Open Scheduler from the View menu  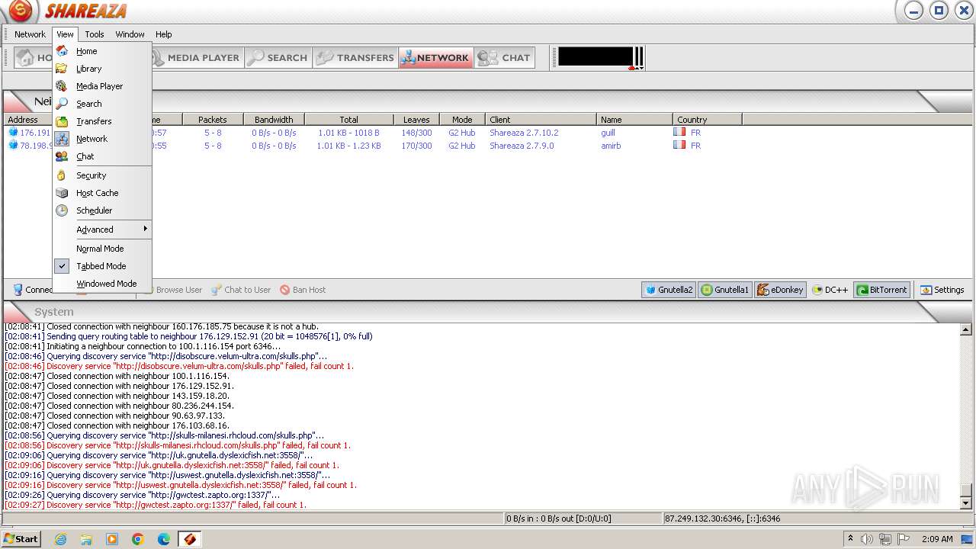[x=102, y=210]
